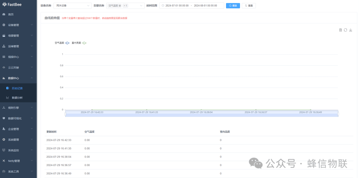Click the 场景管理 sidebar icon
This screenshot has height=178, width=359.
(4, 35)
